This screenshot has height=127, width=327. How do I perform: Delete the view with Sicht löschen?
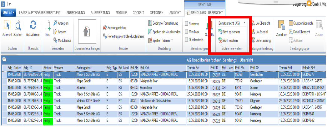coord(228,41)
